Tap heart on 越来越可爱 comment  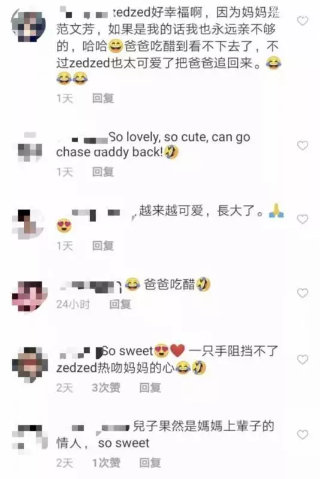303,219
